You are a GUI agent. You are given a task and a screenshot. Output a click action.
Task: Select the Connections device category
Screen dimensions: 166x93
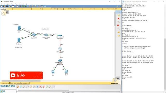[9, 86]
